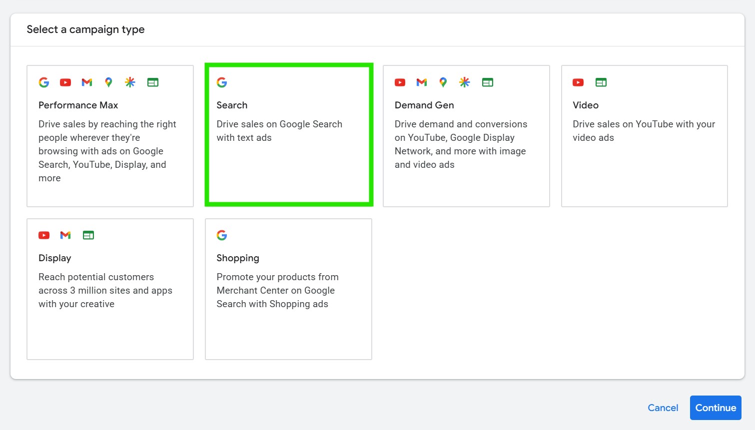This screenshot has height=430, width=755.
Task: Click the Google icon in the Search card
Action: click(222, 82)
